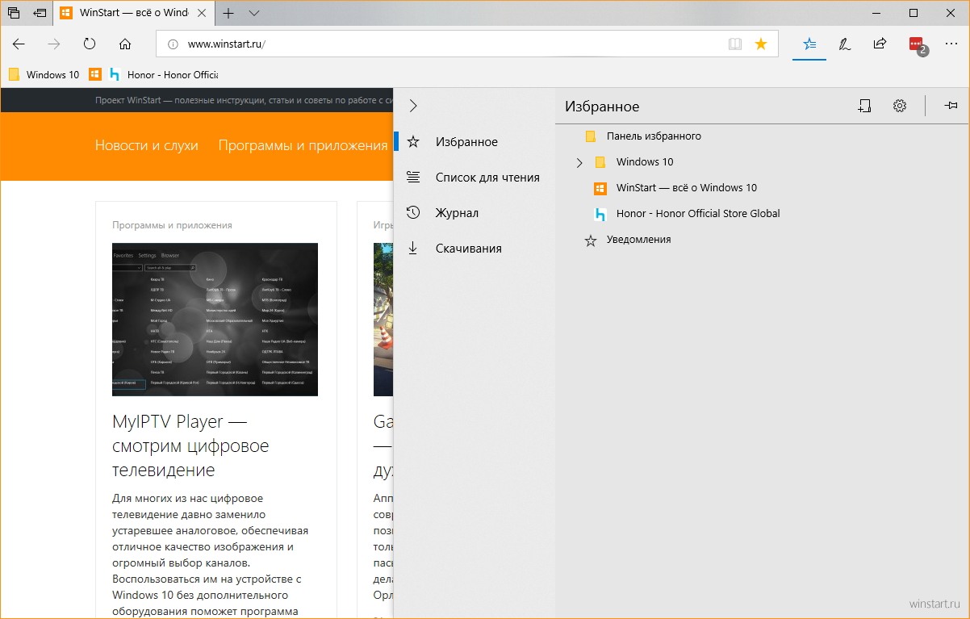Screen dimensions: 970x619
Task: Set the open tabs aside
Action: tap(40, 13)
